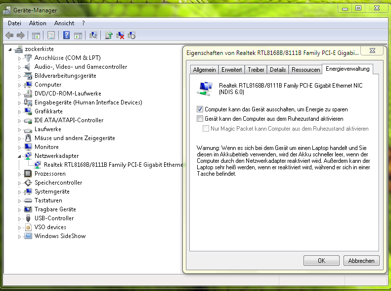Click the blue Help question mark icon
Viewport: 391px width, 291px height.
pyautogui.click(x=66, y=35)
